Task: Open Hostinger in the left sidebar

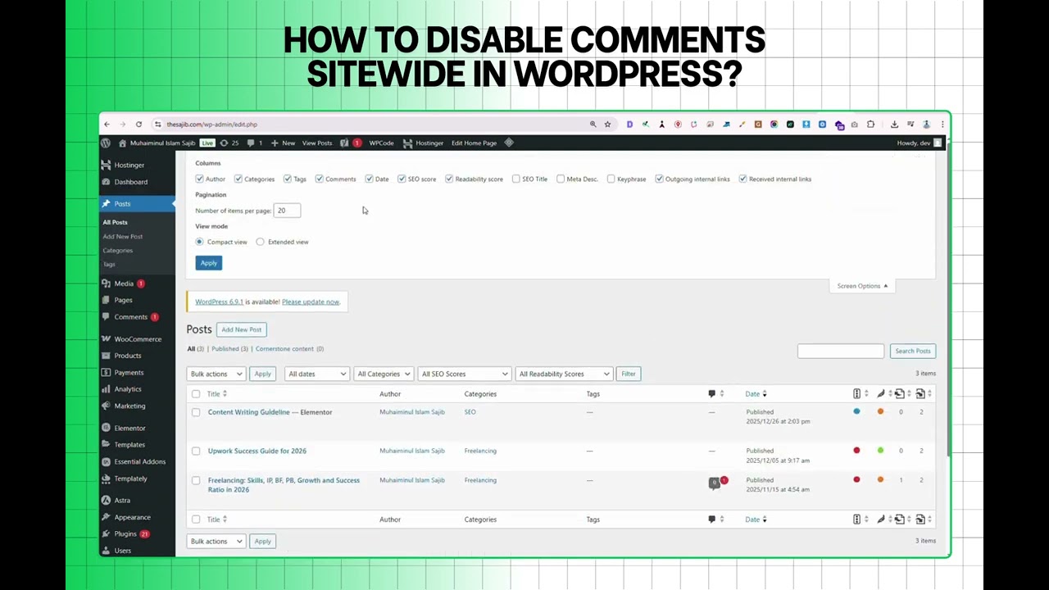Action: coord(129,165)
